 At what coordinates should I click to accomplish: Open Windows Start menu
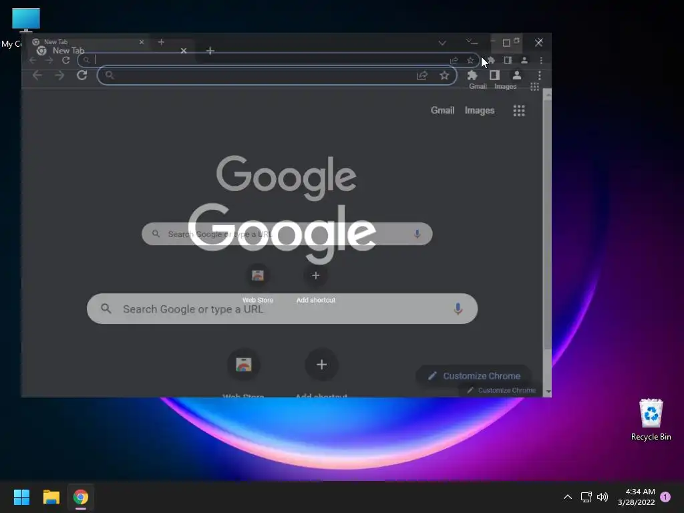coord(21,497)
